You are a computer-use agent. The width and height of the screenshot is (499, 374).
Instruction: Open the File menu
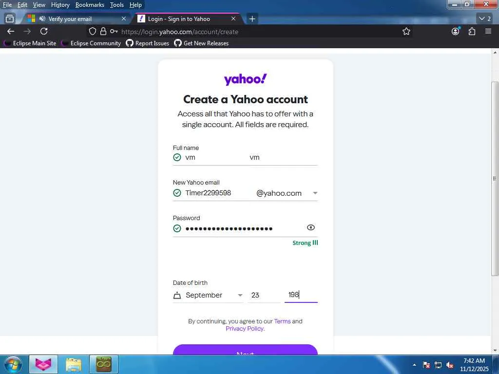[x=7, y=5]
